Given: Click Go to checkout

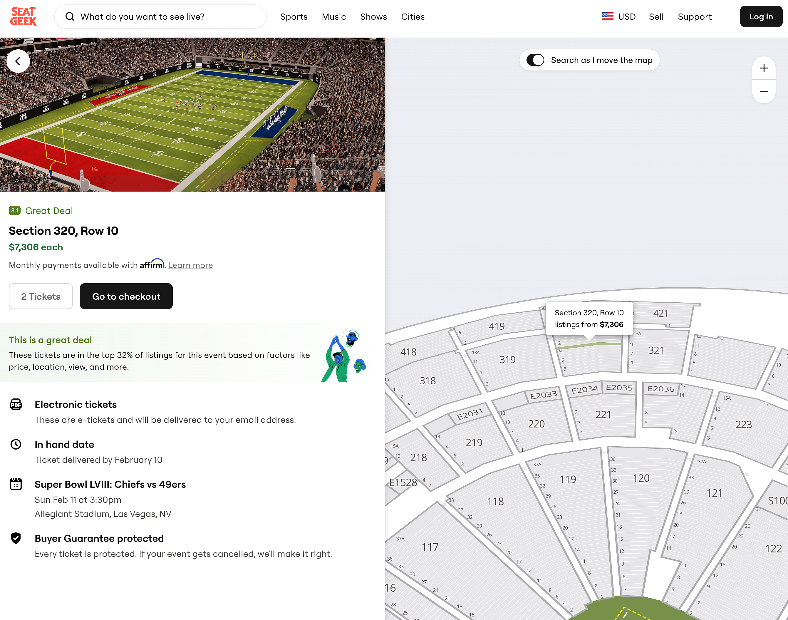Looking at the screenshot, I should click(x=126, y=296).
